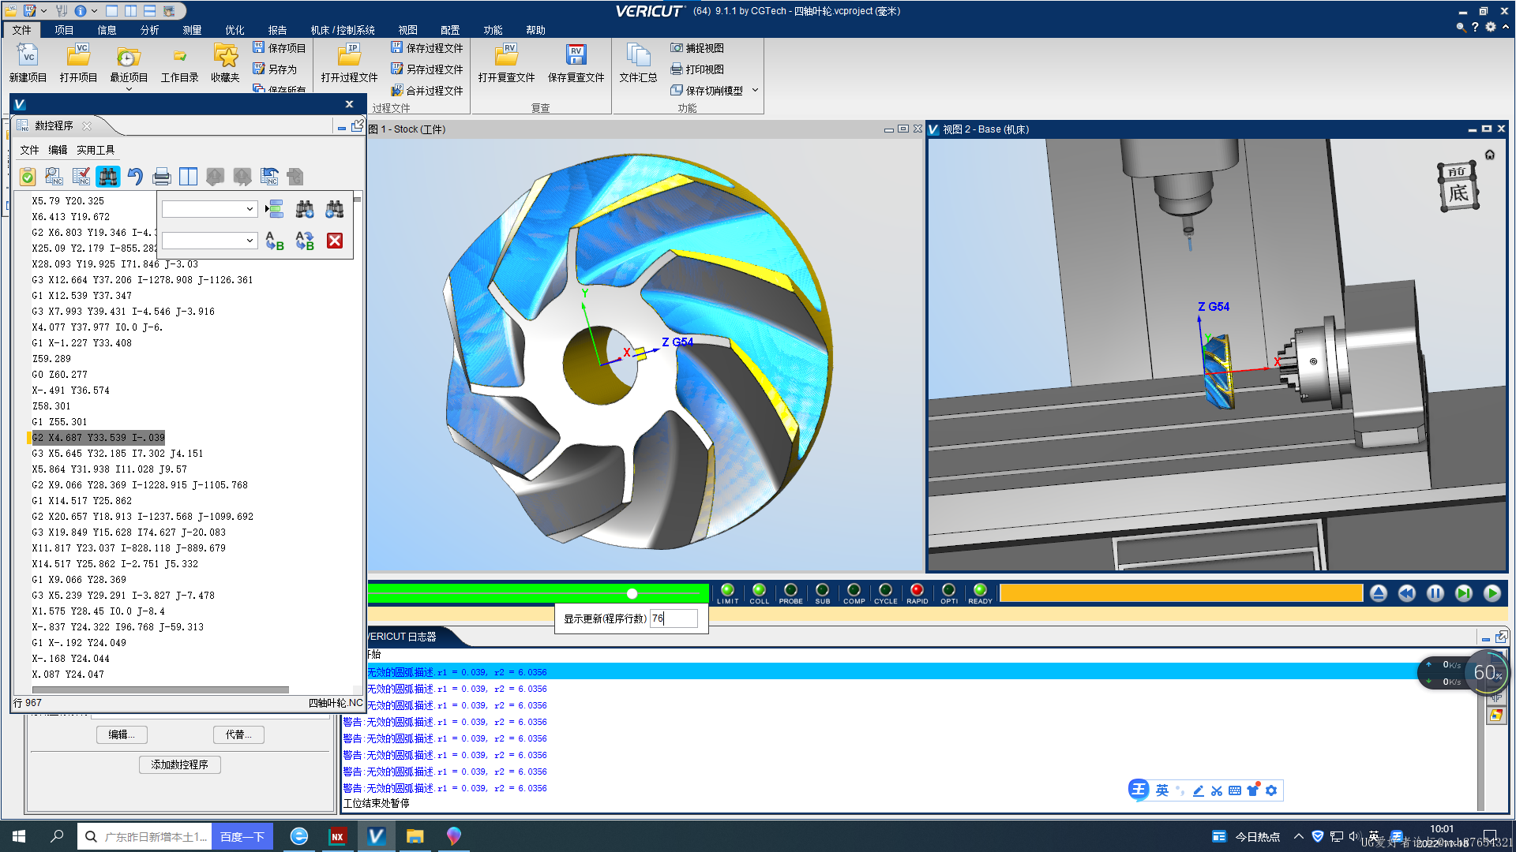Toggle the COLL indicator light
Viewport: 1516px width, 852px height.
760,590
